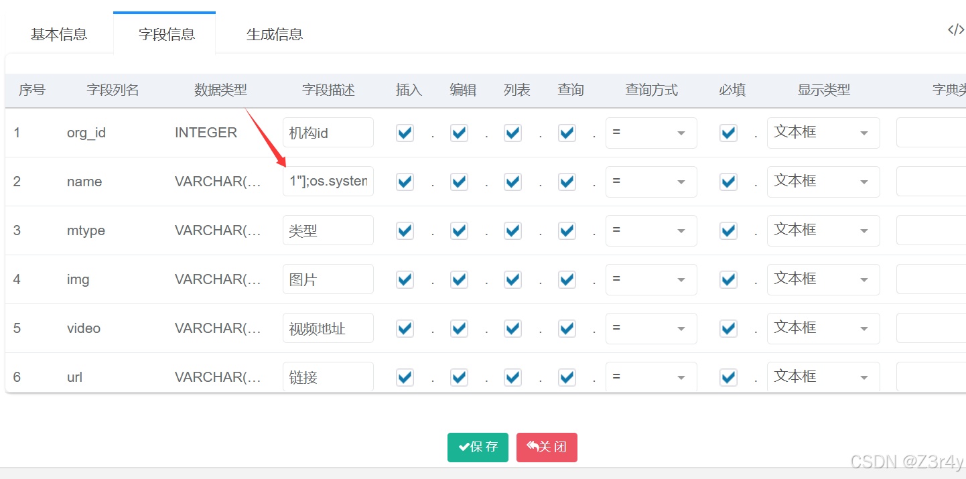Toggle 编辑 checkbox in video row
Image resolution: width=966 pixels, height=479 pixels.
click(459, 328)
